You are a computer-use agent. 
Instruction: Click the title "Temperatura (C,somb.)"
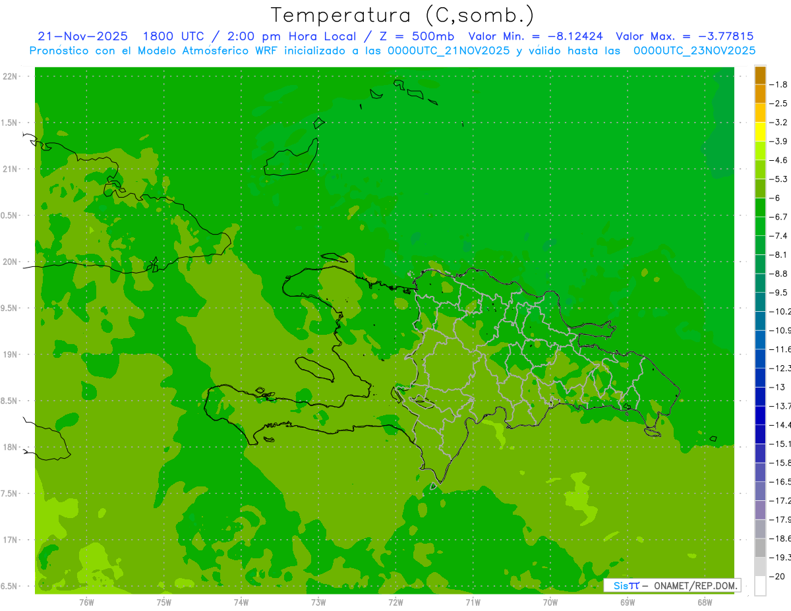pos(402,15)
